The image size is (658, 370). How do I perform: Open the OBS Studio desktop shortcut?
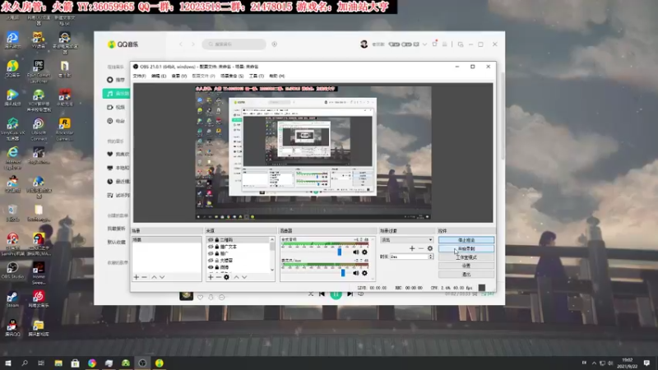tap(12, 271)
